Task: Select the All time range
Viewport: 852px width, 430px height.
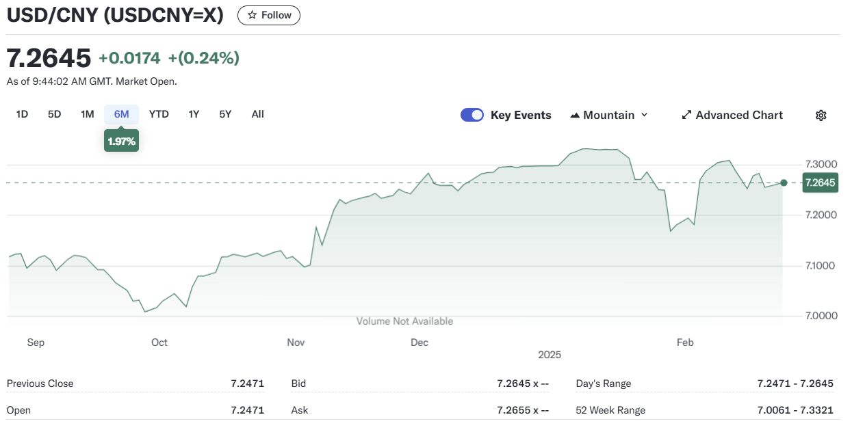Action: pos(257,114)
